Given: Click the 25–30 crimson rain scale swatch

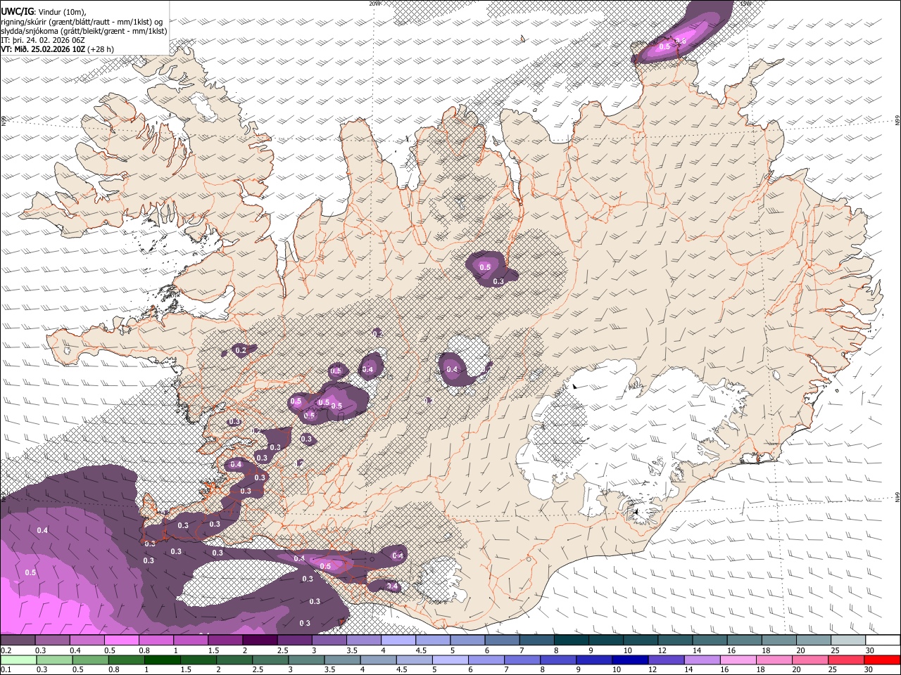Looking at the screenshot, I should pos(847,660).
